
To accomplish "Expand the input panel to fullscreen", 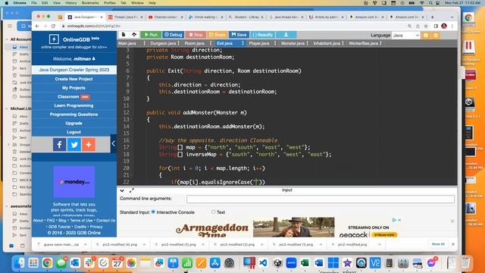I will point(132,190).
